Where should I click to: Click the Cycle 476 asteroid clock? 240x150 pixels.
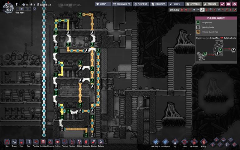(8, 8)
